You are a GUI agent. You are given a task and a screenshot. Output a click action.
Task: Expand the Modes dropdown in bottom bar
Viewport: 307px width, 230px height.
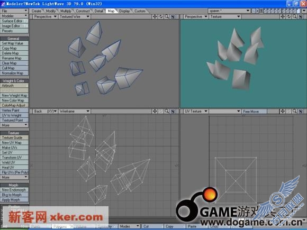(x=129, y=226)
